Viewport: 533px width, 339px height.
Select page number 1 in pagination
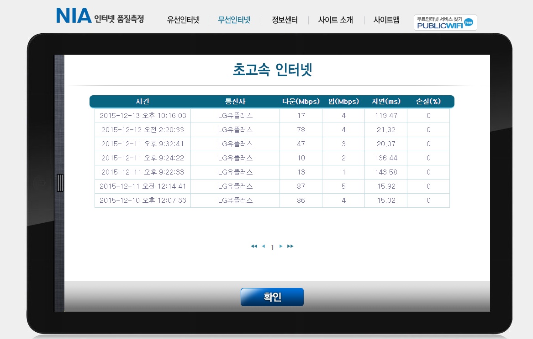tap(273, 248)
